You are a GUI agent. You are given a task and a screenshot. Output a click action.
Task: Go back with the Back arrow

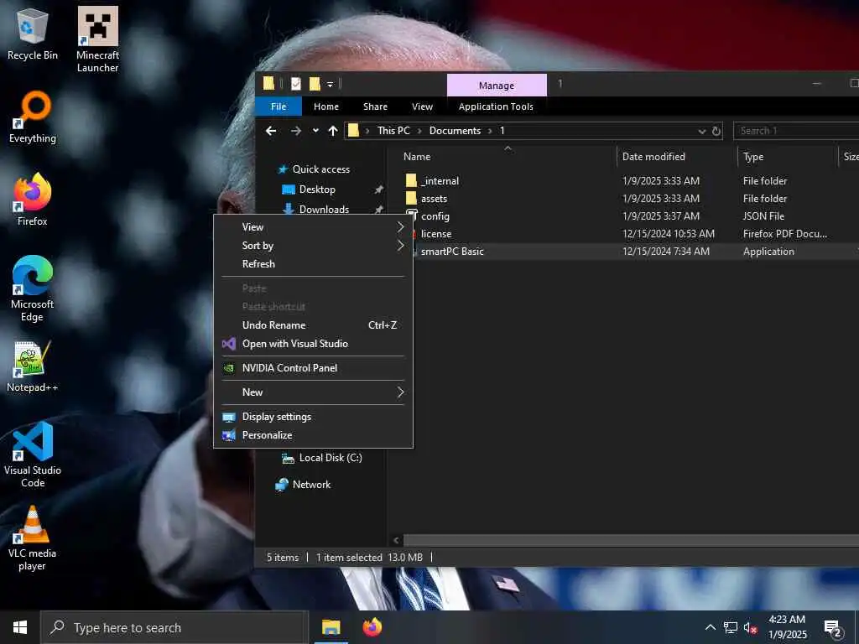pyautogui.click(x=271, y=131)
